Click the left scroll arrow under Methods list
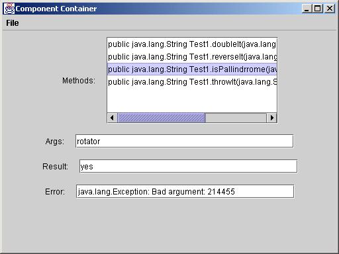339x254 pixels. 112,118
